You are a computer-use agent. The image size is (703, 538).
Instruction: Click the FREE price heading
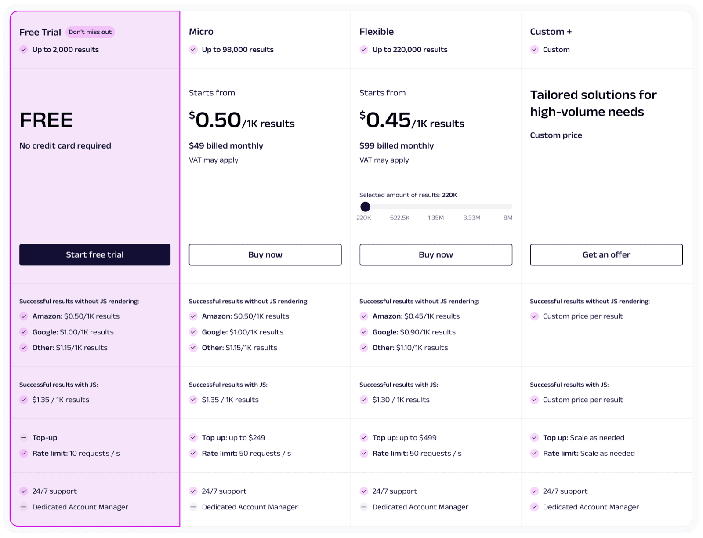(x=46, y=120)
